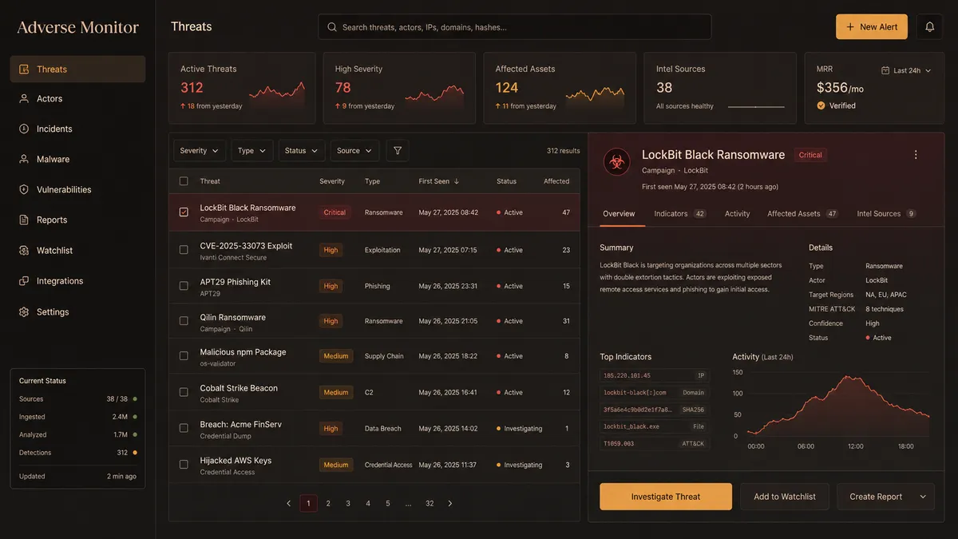Click the 8 techniques MITRE ATT&CK value
Screen dimensions: 958x539
(x=885, y=309)
